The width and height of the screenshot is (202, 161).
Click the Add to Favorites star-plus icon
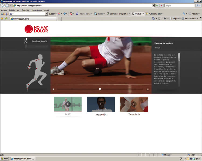coord(6,19)
